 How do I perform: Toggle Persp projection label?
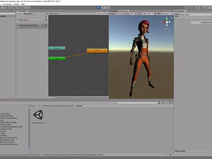click(166, 29)
